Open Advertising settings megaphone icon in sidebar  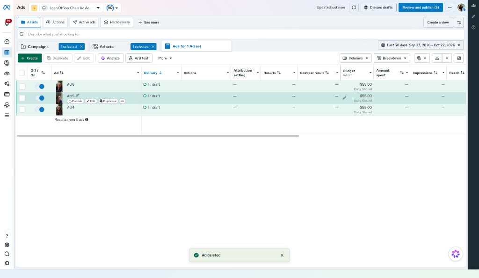click(7, 84)
